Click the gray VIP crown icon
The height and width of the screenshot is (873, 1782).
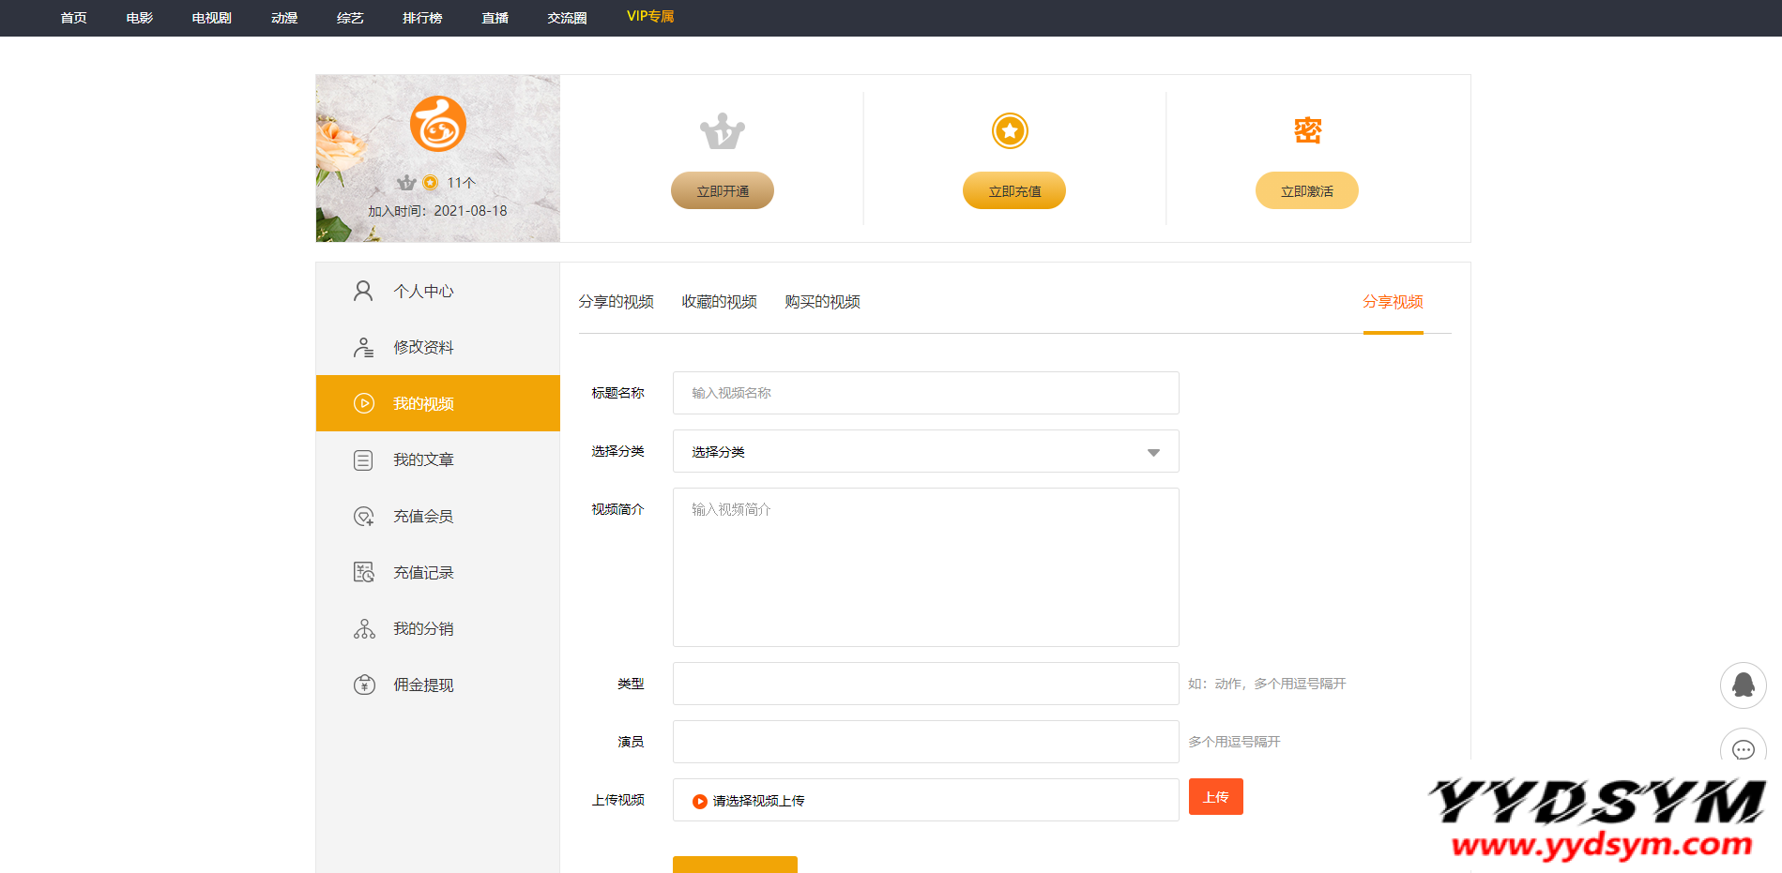click(722, 131)
